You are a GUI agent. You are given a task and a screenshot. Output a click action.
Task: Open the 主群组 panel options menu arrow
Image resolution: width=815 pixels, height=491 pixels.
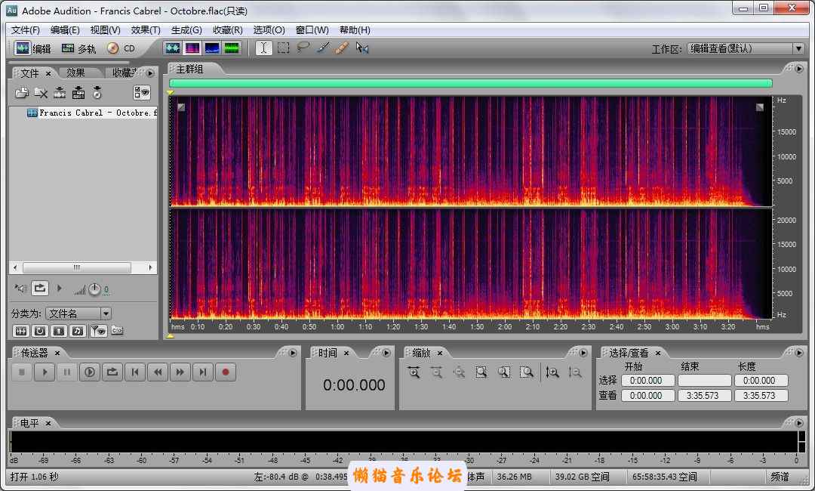click(799, 69)
